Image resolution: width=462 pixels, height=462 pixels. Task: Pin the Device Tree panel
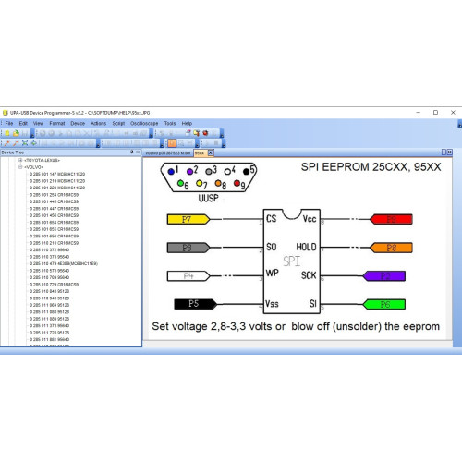(x=132, y=152)
